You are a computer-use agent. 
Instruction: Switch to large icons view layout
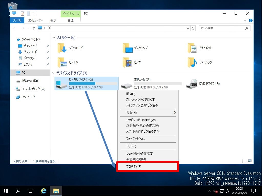[250, 161]
